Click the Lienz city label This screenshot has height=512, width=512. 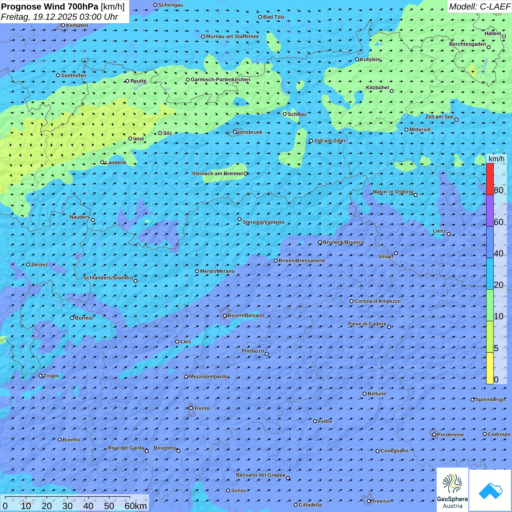click(x=439, y=231)
